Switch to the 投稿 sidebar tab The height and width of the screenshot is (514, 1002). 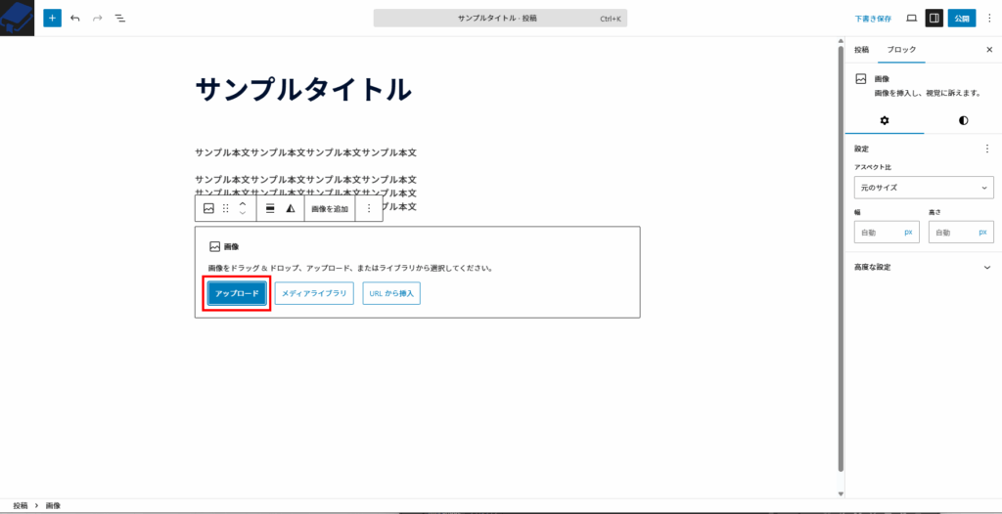point(861,49)
